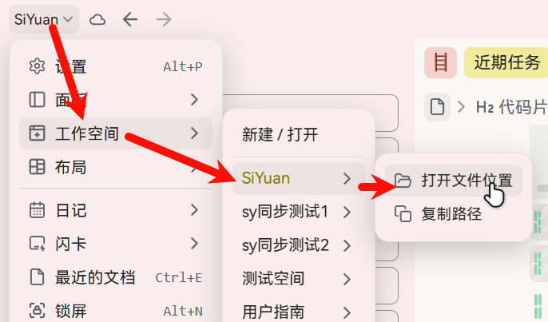Expand the 测试空间 workspace chevron
The width and height of the screenshot is (548, 322).
click(347, 279)
